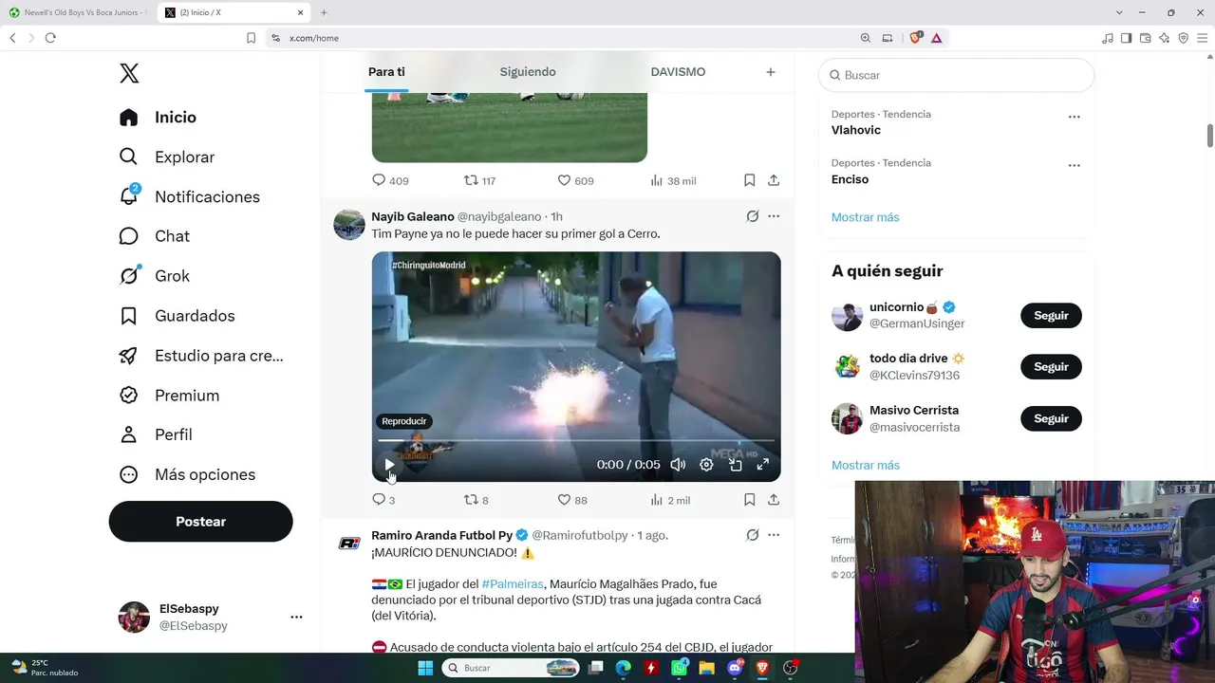
Task: Focus the Buscar search field on X
Action: [956, 75]
